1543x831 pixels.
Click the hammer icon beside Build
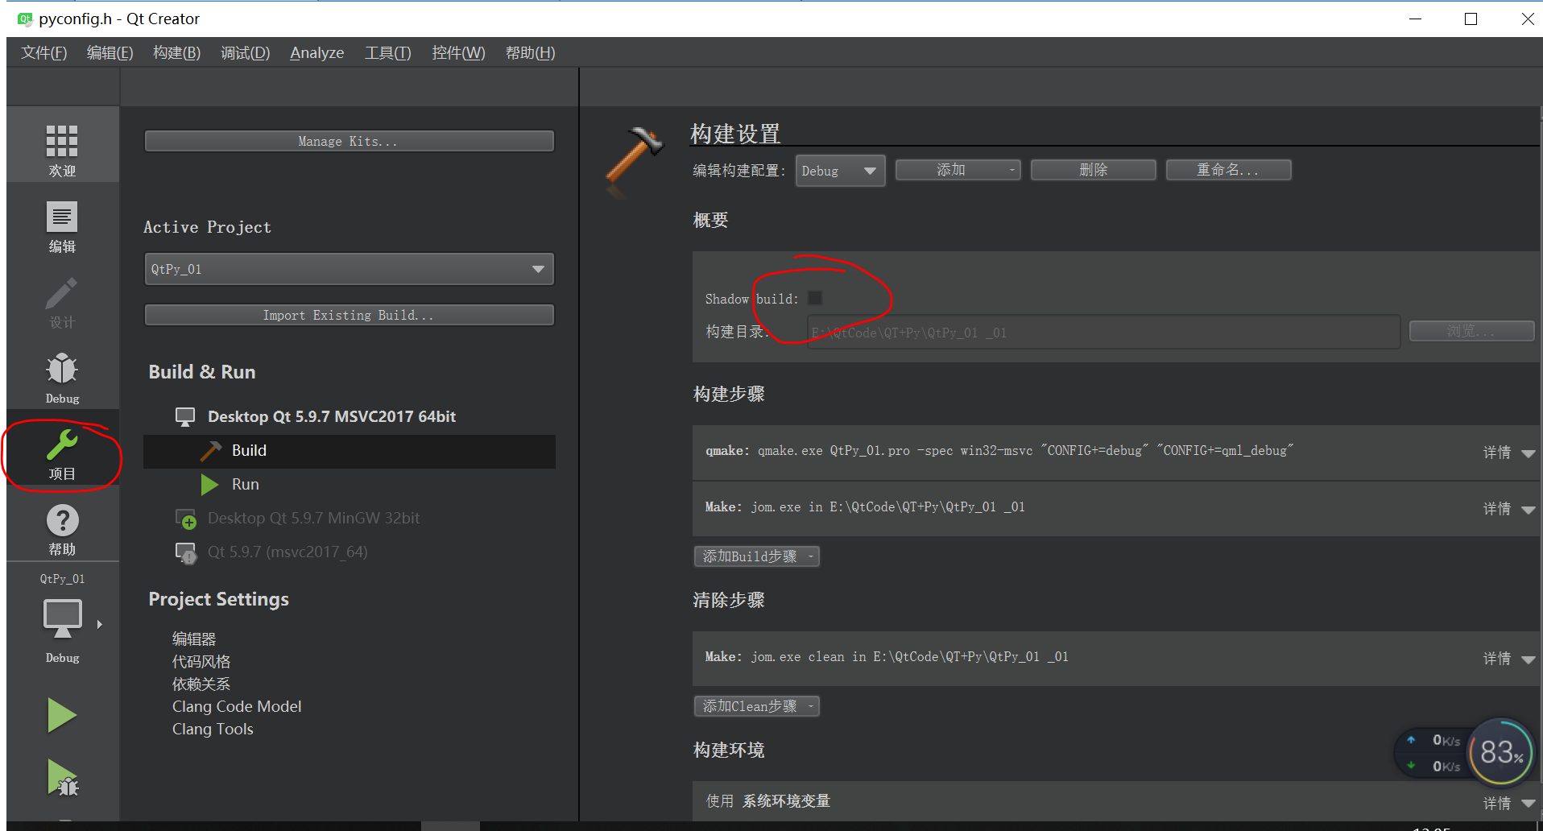click(210, 451)
